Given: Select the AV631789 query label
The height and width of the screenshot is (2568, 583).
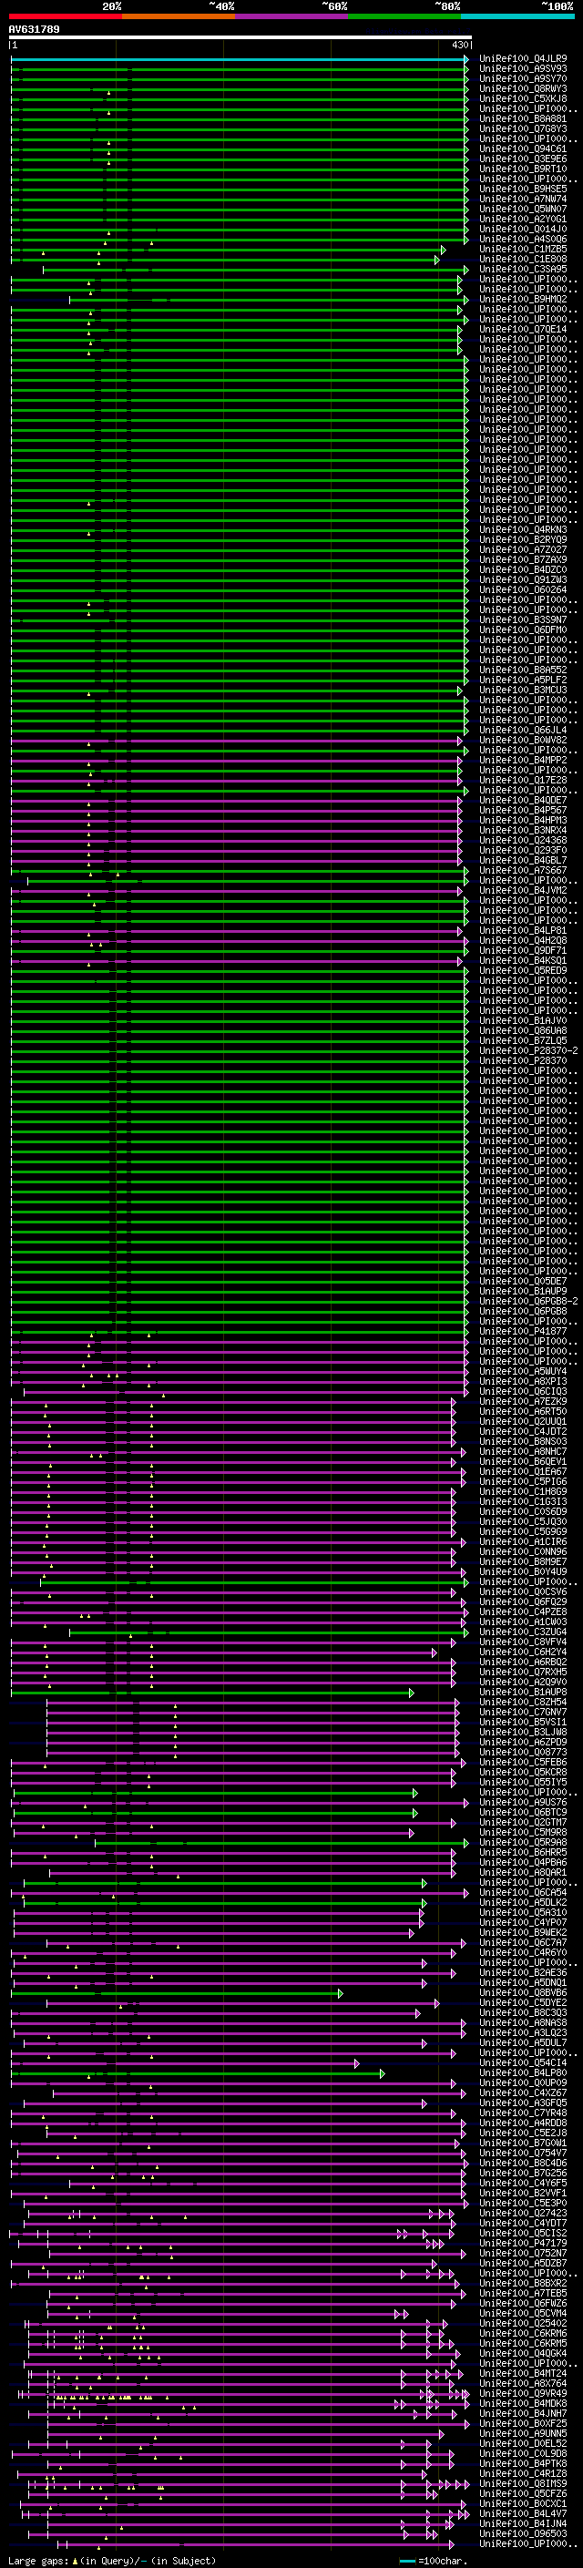Looking at the screenshot, I should pos(34,29).
